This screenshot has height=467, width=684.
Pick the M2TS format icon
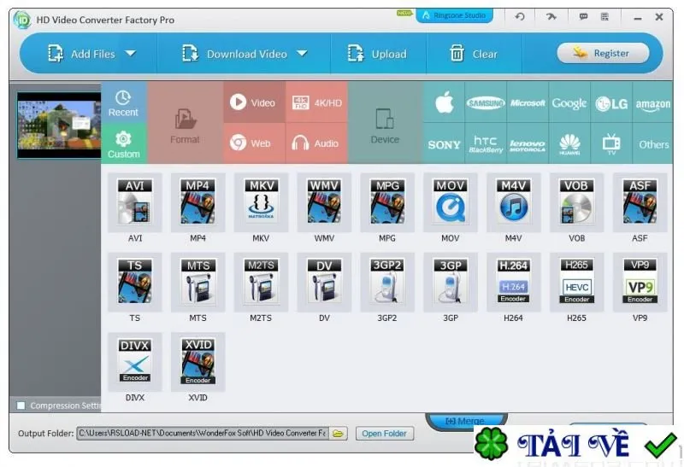[261, 282]
